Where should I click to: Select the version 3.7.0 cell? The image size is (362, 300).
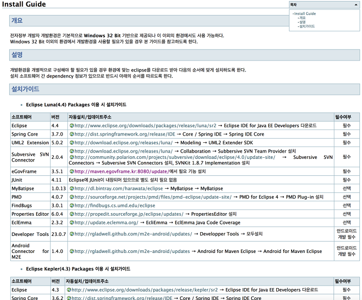[59, 134]
